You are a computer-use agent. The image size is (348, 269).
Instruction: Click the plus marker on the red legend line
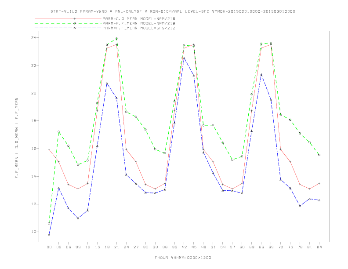pos(75,18)
